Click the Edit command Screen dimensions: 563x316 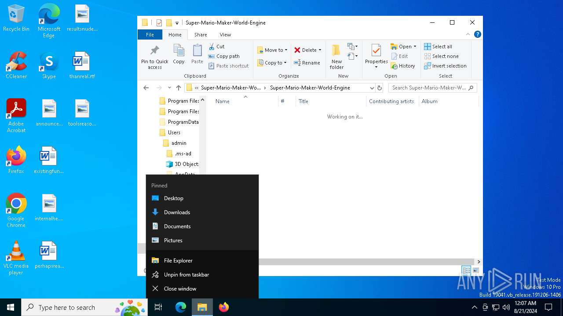pos(399,56)
